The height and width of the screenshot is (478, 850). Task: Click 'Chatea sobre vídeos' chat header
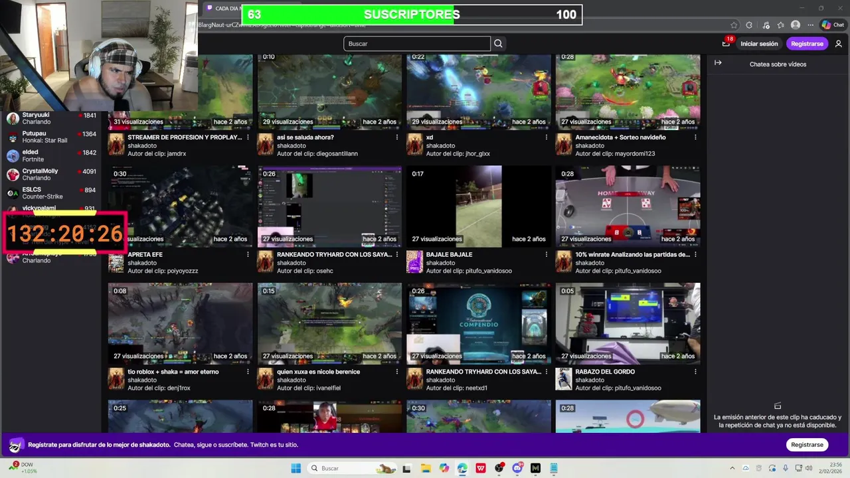point(778,64)
